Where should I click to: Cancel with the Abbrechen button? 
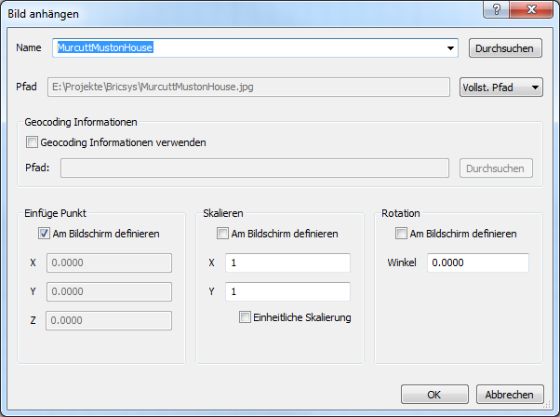click(x=510, y=395)
